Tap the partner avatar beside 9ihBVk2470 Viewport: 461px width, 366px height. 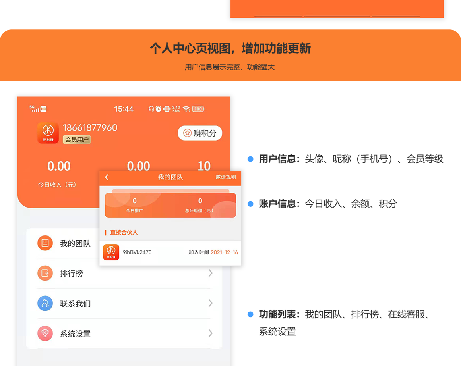(x=111, y=252)
